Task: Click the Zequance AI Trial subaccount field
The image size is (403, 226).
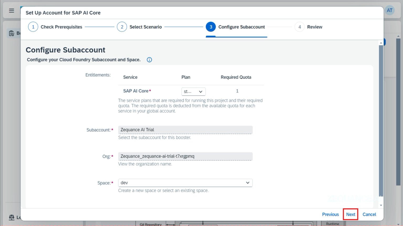Action: click(185, 129)
